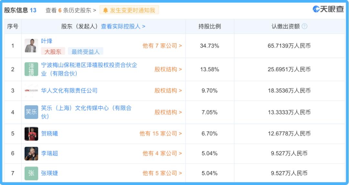
Task: Show 贺晓曦's 15 companies
Action: point(161,134)
